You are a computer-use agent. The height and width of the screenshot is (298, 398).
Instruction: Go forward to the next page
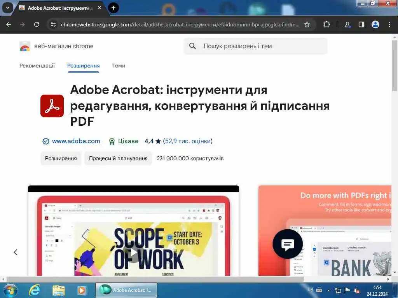pyautogui.click(x=23, y=24)
